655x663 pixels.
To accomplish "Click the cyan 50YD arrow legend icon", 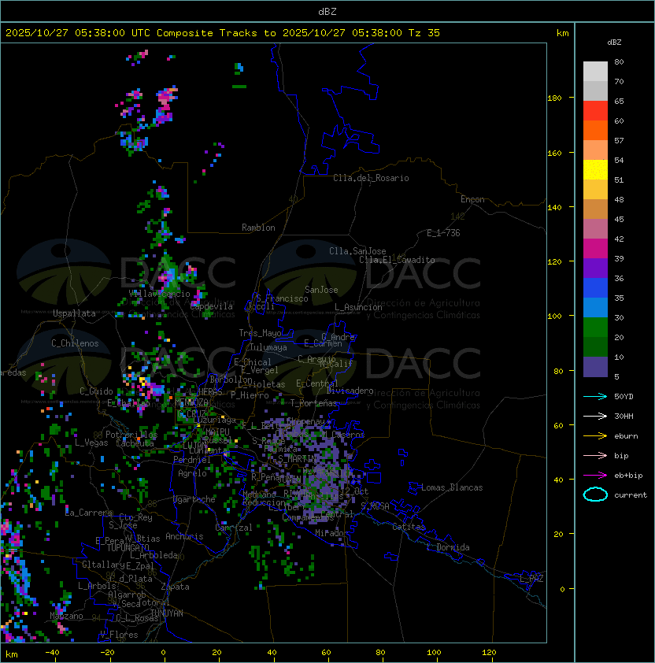I will (x=595, y=397).
